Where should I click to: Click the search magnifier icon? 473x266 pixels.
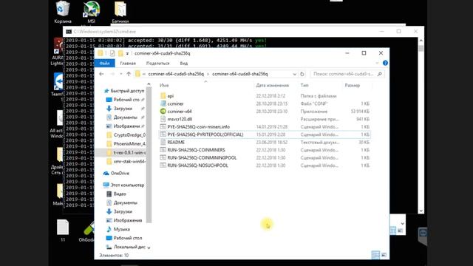point(379,74)
